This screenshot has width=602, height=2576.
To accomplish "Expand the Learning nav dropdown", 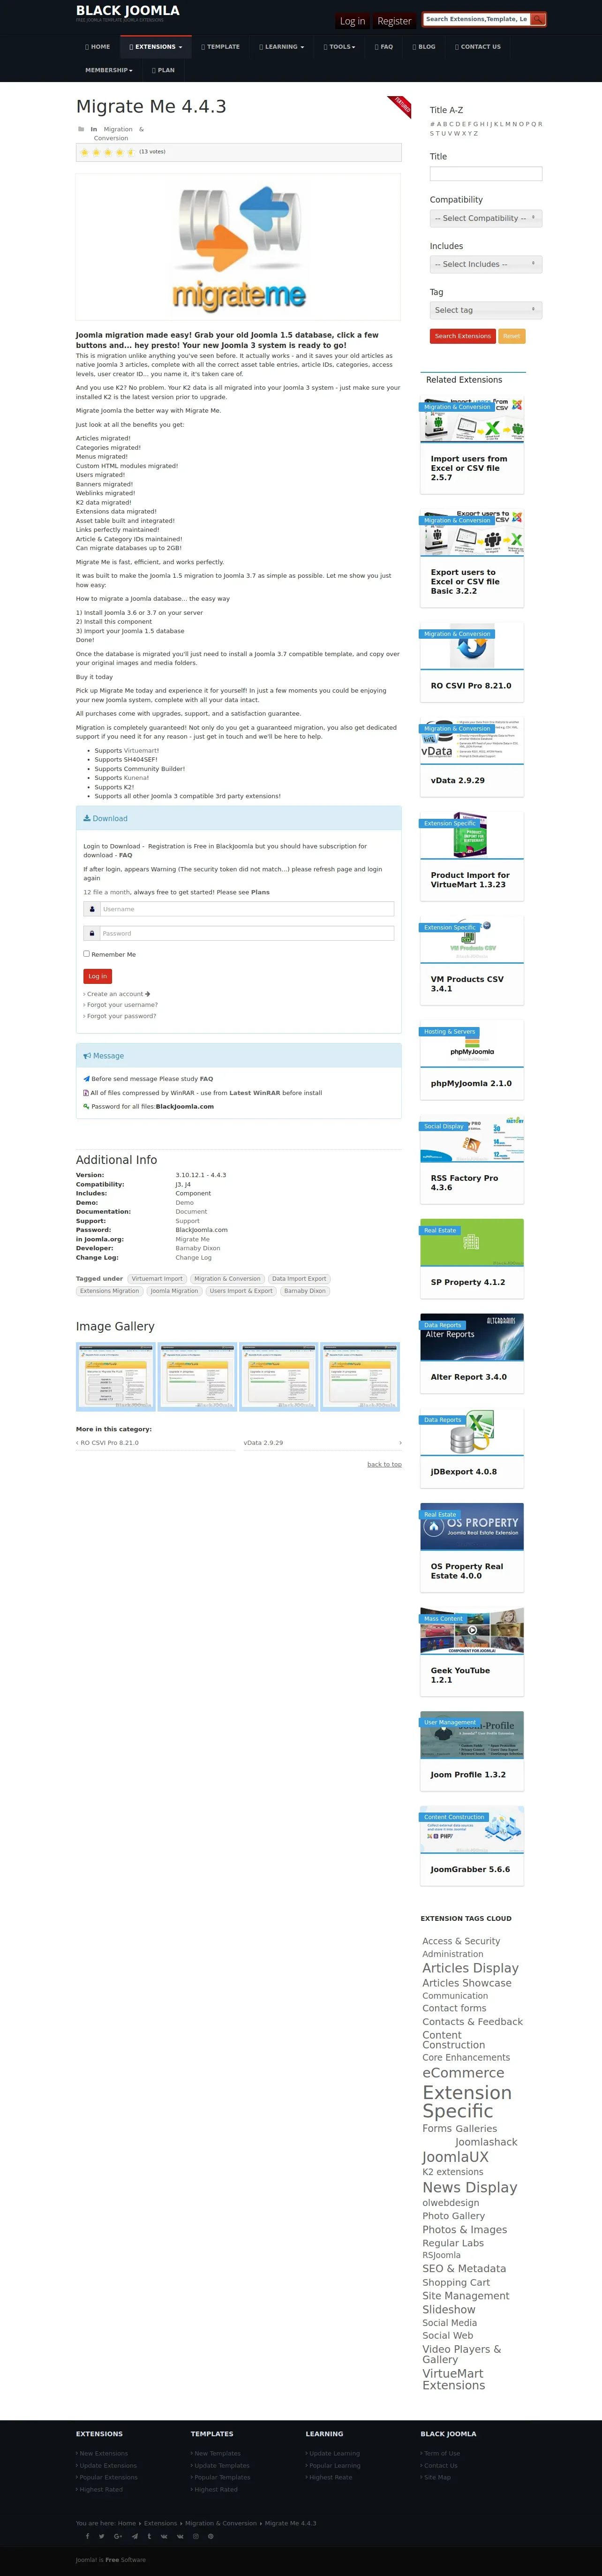I will pos(281,47).
